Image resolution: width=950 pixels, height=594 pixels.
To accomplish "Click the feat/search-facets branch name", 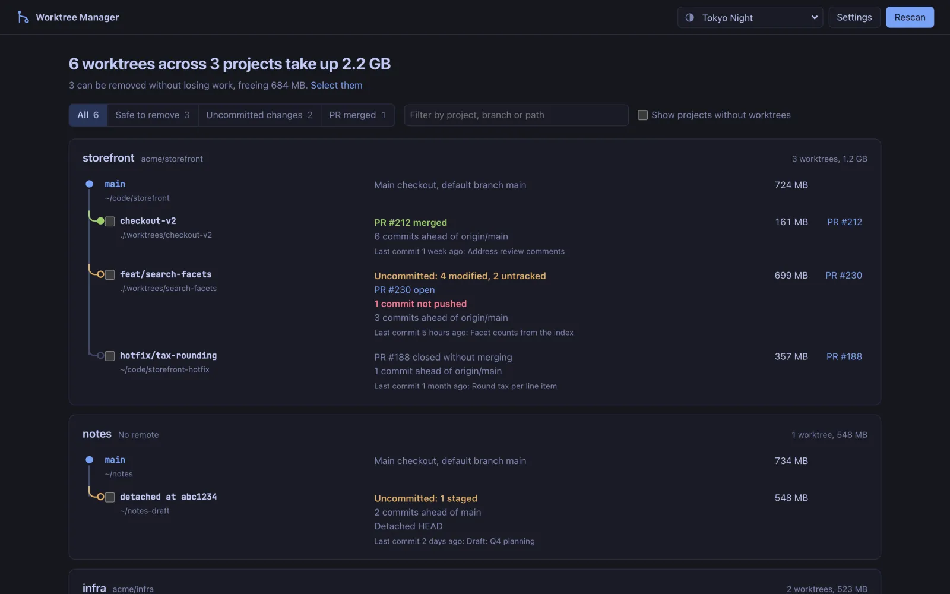I will click(x=166, y=274).
